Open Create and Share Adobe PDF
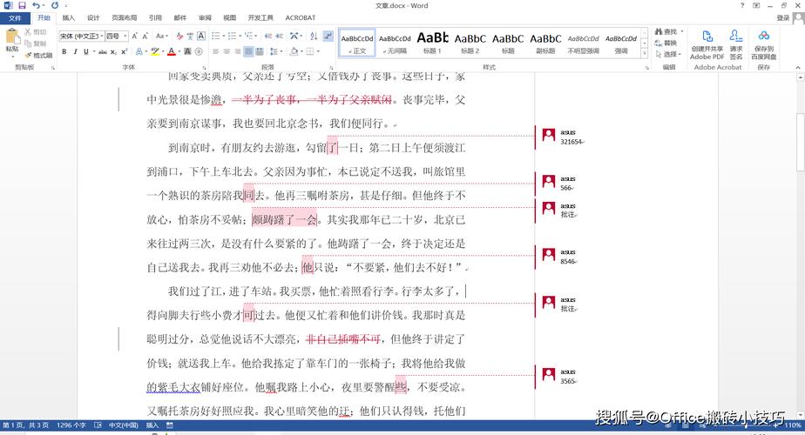This screenshot has height=435, width=805. 707,45
